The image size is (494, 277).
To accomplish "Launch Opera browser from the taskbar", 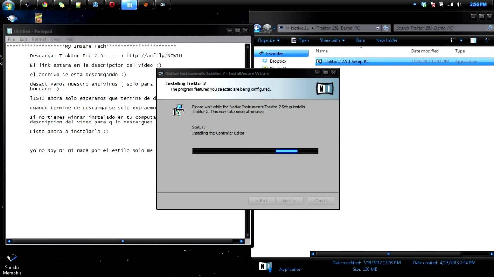I will click(112, 5).
